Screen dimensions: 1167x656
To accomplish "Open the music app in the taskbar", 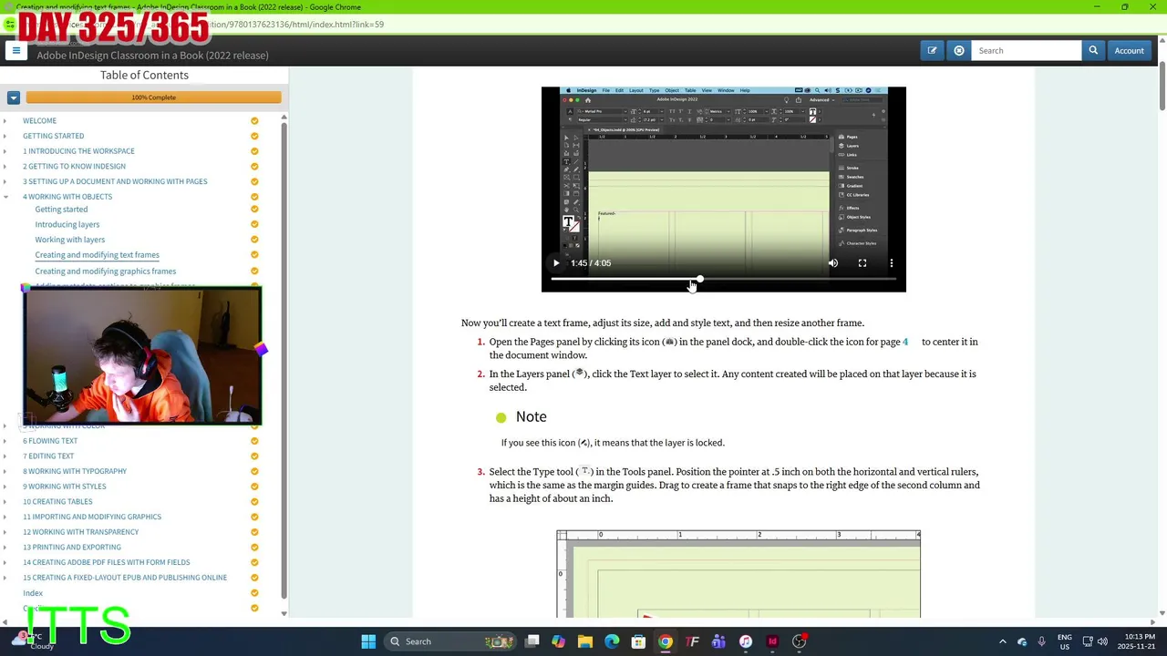I will pos(746,641).
